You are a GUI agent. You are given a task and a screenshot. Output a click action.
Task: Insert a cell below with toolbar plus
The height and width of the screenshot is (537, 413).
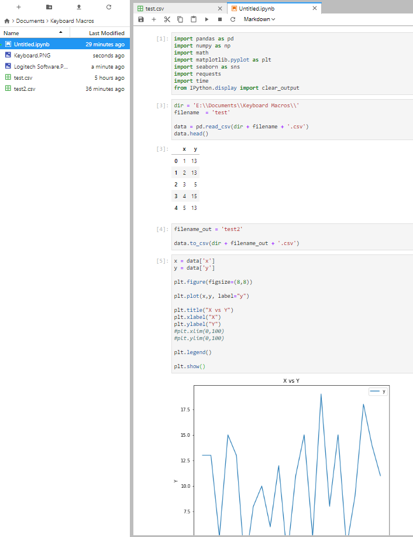(x=154, y=19)
